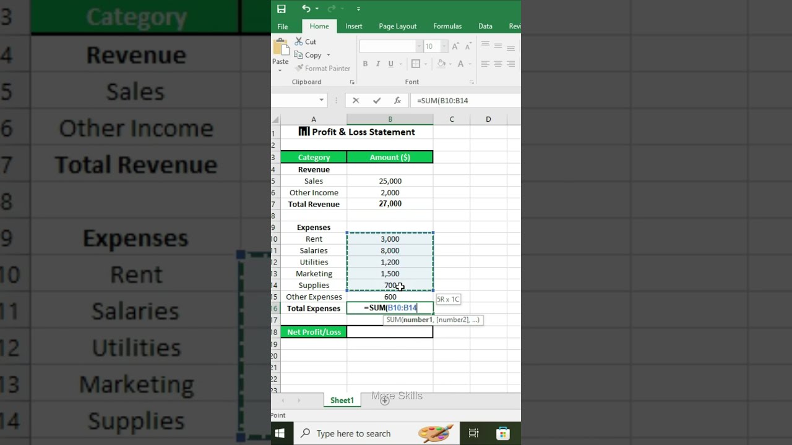Expand the Copy options arrow
Image resolution: width=792 pixels, height=445 pixels.
point(329,55)
